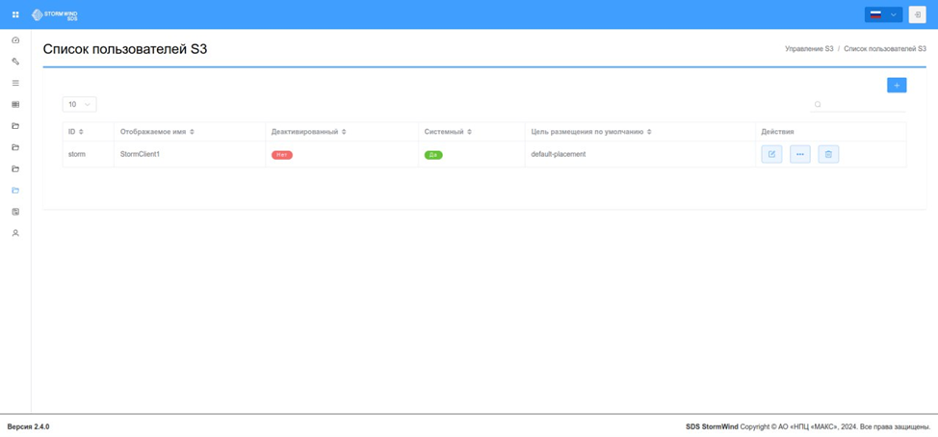Follow the Управление S3 breadcrumb link

[809, 49]
